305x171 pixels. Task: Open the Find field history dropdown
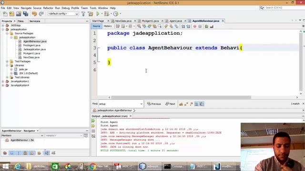[x=141, y=104]
